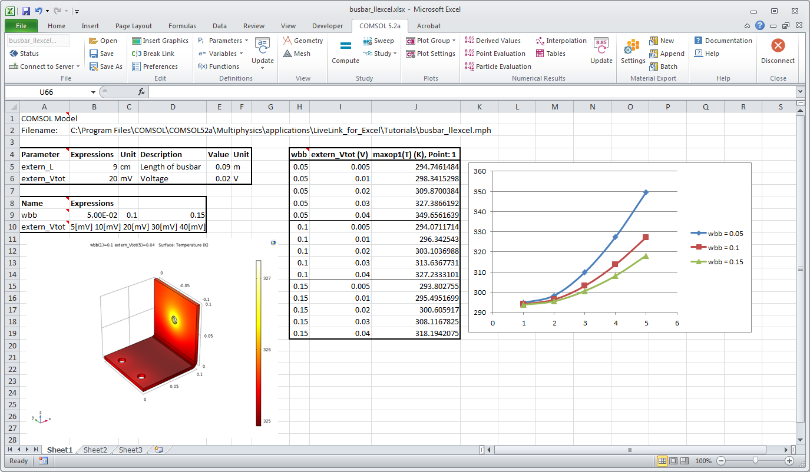This screenshot has width=810, height=472.
Task: Click Append in Material Export
Action: point(667,54)
